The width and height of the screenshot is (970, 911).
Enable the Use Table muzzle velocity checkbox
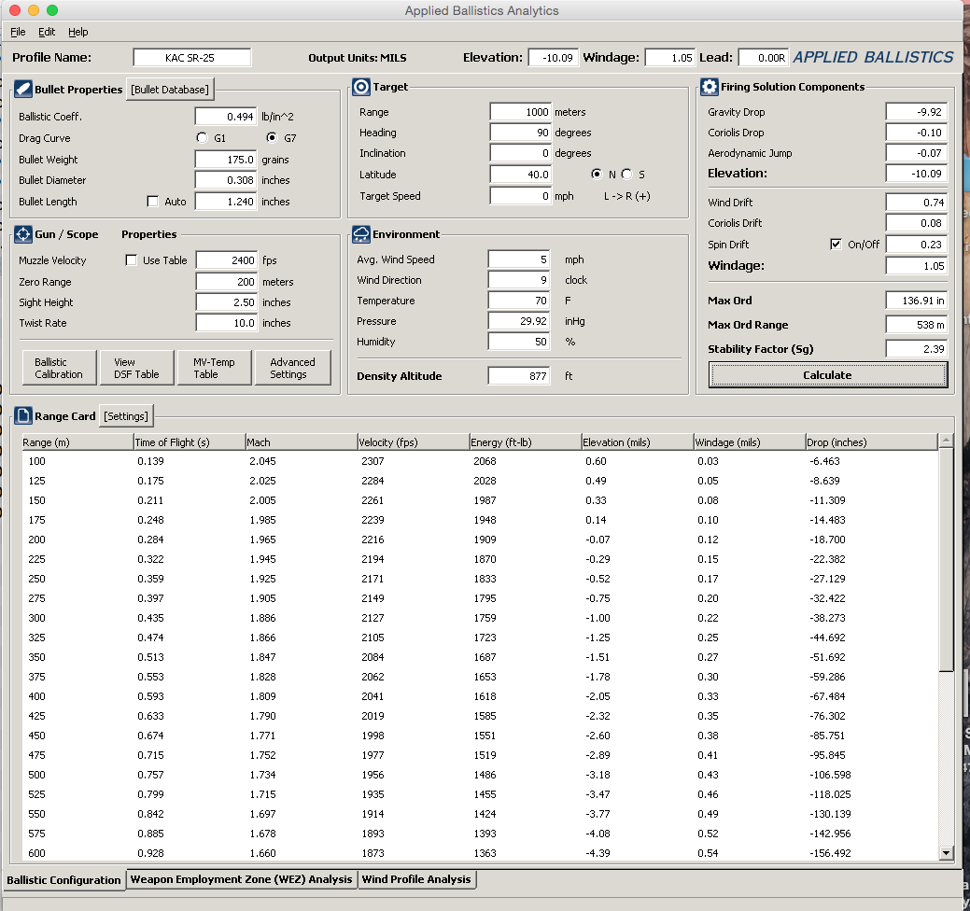pyautogui.click(x=131, y=259)
